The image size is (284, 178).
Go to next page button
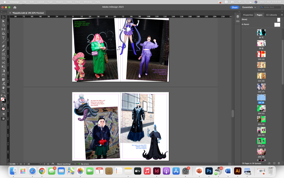(45, 164)
